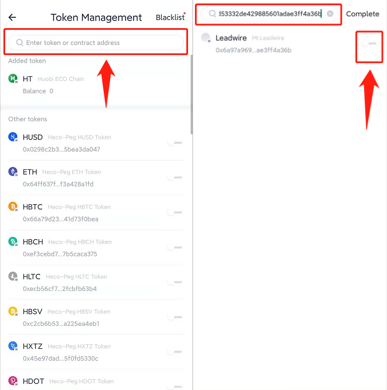The height and width of the screenshot is (390, 387).
Task: Click the HBTC address 0x66a79d23...41d73f0bea
Action: pyautogui.click(x=61, y=219)
